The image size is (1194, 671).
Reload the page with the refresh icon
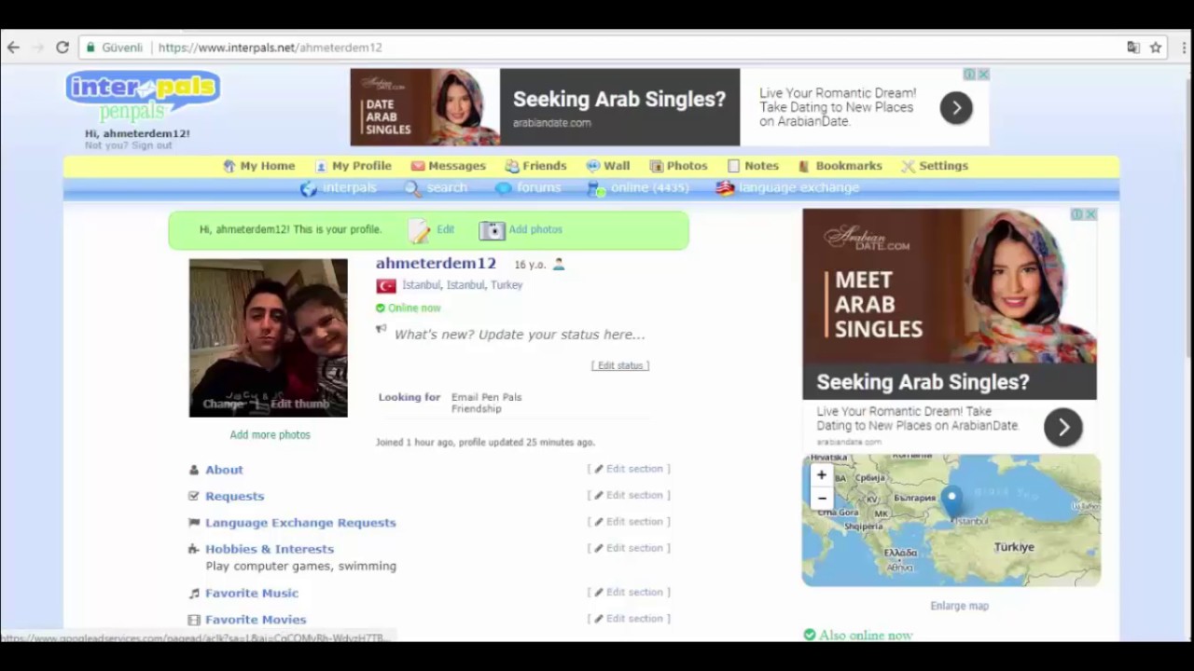62,48
